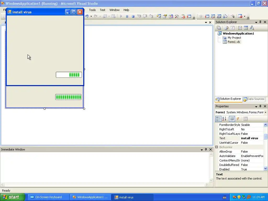Click View Class Diagram icon in Solution Explorer
The width and height of the screenshot is (268, 201).
click(x=252, y=28)
